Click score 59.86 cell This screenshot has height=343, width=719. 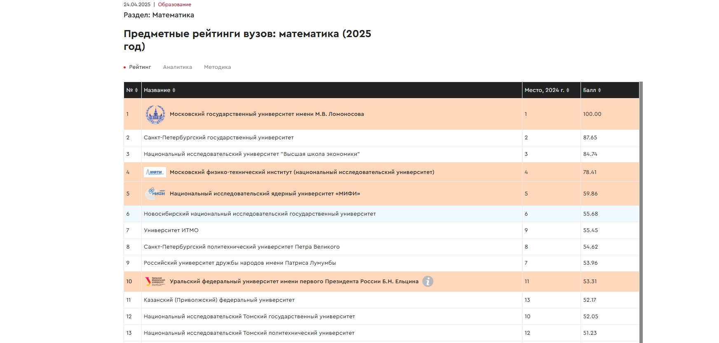[x=610, y=193]
